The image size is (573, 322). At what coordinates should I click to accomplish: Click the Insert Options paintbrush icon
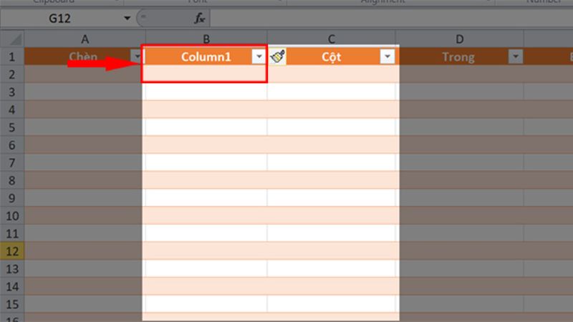[x=278, y=57]
